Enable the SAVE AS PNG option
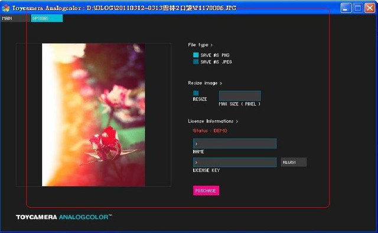The width and height of the screenshot is (378, 233). [195, 55]
